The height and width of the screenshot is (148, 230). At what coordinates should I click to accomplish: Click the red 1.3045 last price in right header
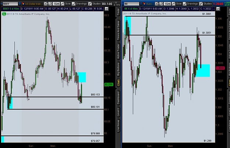(218, 4)
